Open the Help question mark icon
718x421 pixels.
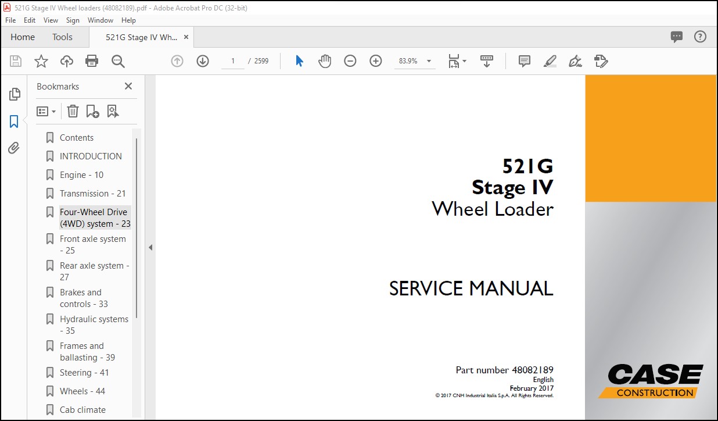click(700, 37)
